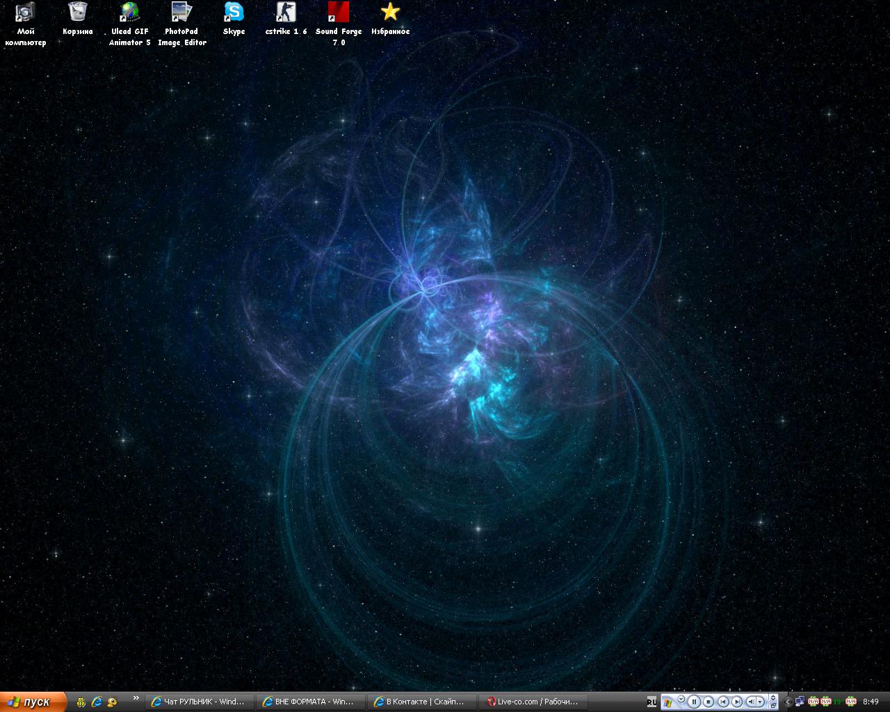This screenshot has height=712, width=890.
Task: Expand hidden system tray icons arrow
Action: [x=788, y=702]
